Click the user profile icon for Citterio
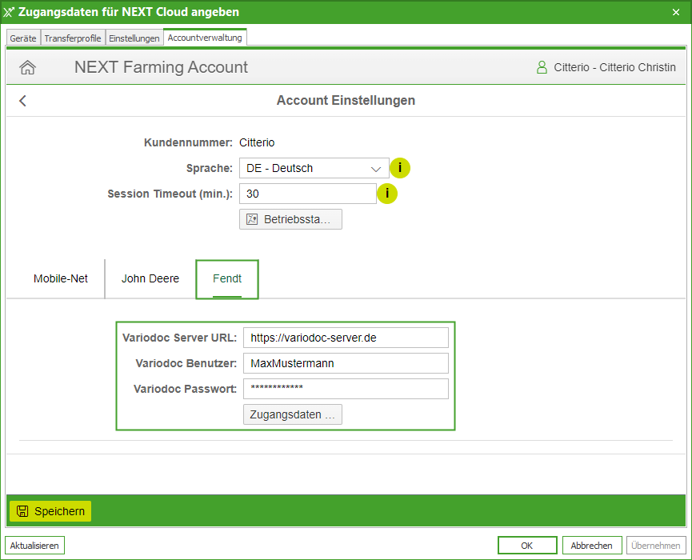Screen dimensions: 692x560 point(542,68)
